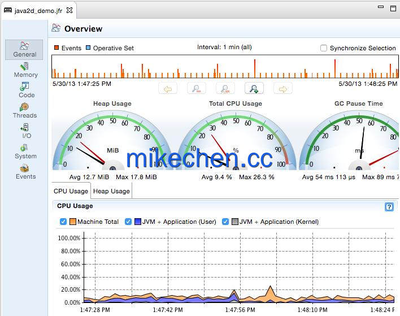400x316 pixels.
Task: Open the System section icon
Action: tap(24, 148)
